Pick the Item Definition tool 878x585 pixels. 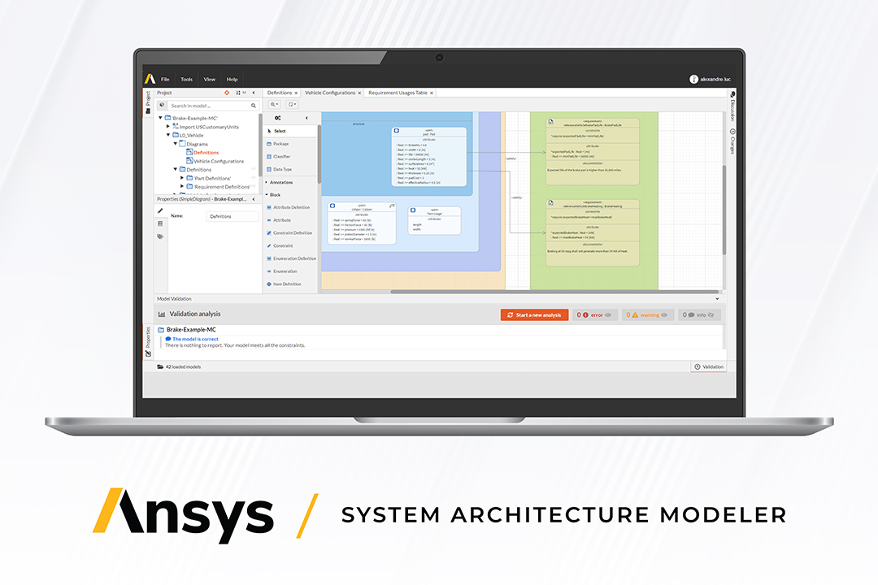point(288,284)
